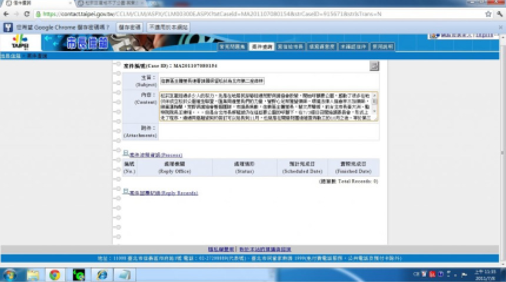Open Windows Explorer folder in taskbar
Image resolution: width=506 pixels, height=282 pixels.
[x=32, y=274]
